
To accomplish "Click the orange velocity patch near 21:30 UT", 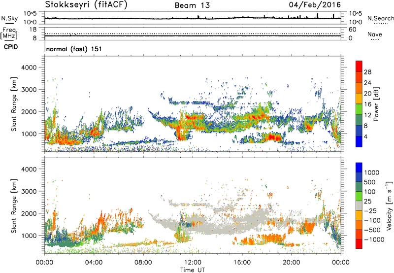I will coord(308,227).
